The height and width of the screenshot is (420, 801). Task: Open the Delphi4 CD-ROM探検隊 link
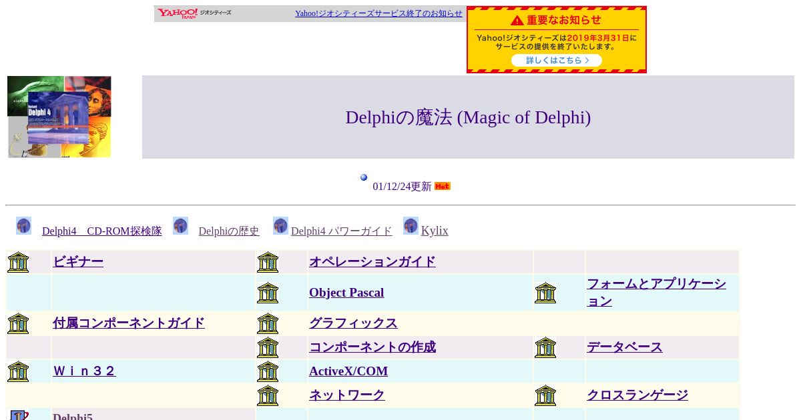[101, 231]
